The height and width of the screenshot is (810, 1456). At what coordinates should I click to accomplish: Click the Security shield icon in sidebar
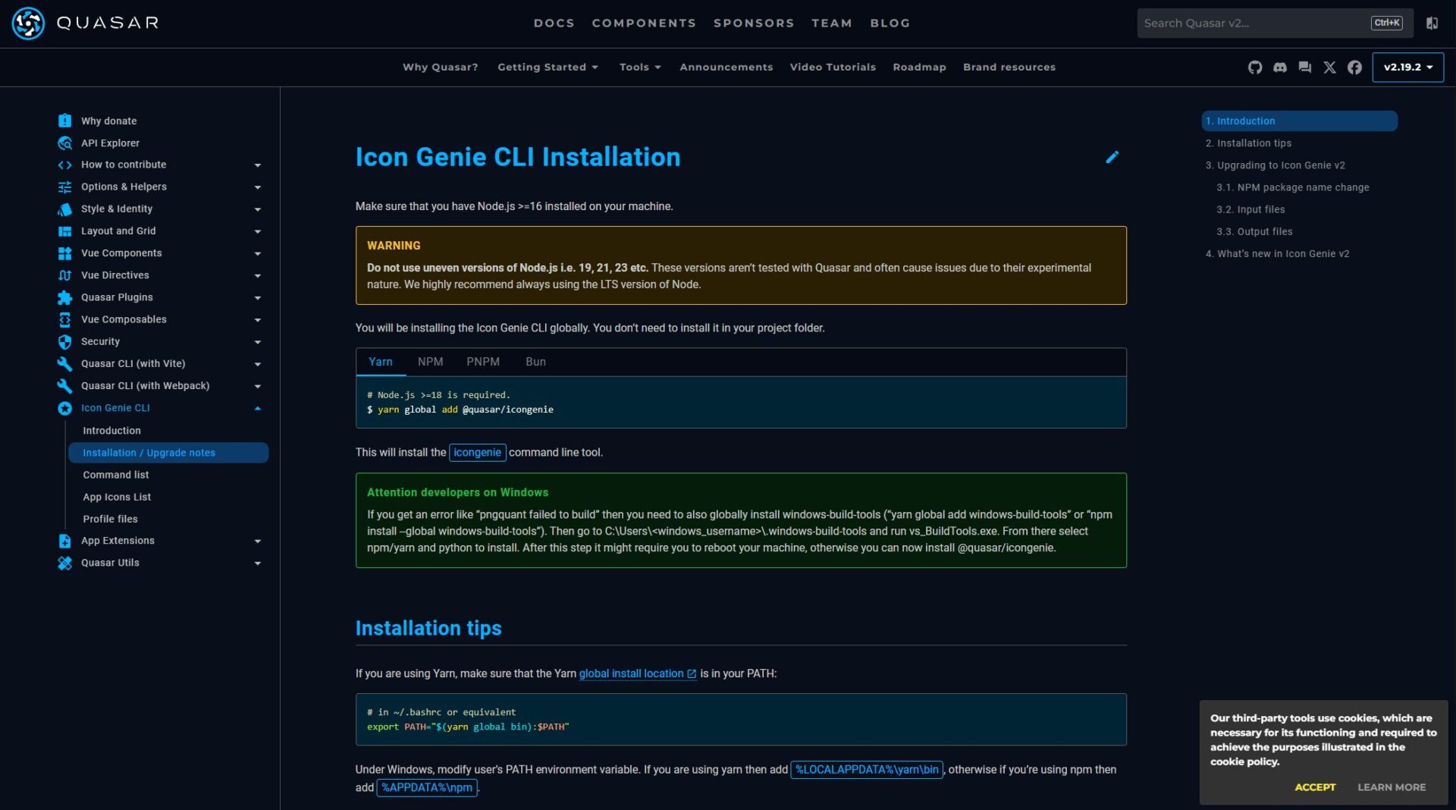tap(64, 341)
